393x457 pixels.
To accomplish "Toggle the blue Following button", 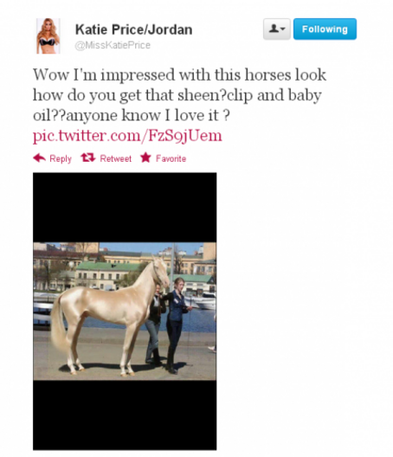I will (325, 29).
